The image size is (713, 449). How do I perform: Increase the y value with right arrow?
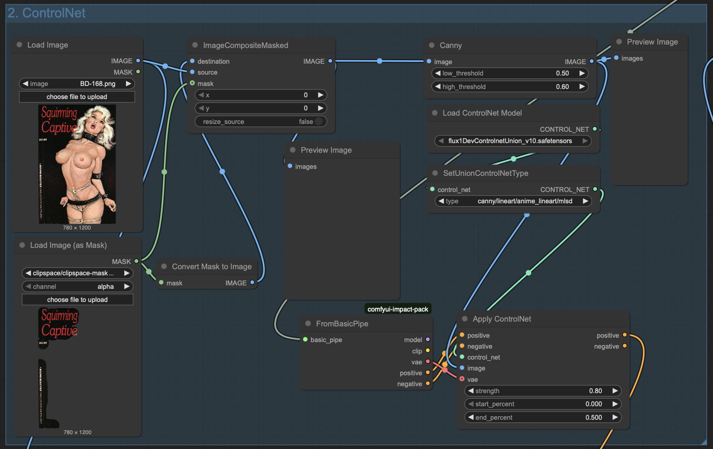(x=321, y=108)
